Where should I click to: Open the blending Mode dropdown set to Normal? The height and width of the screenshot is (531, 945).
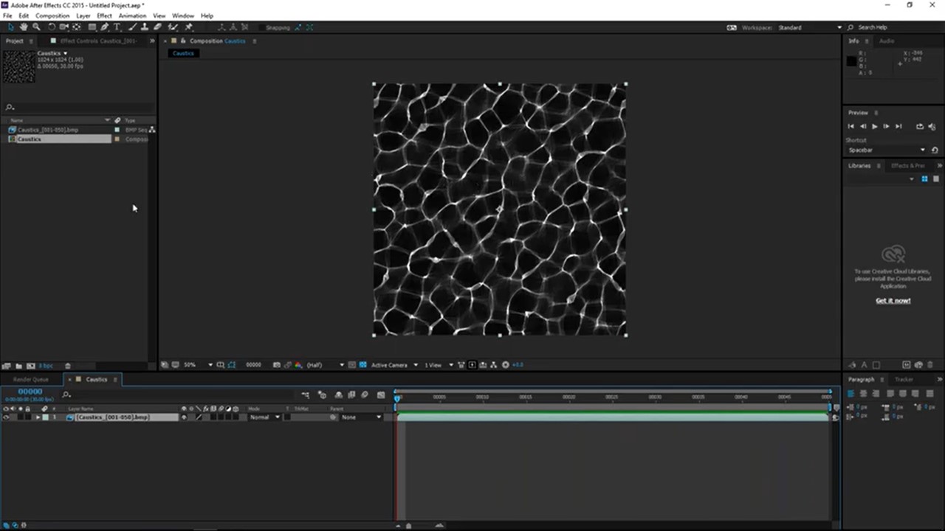(x=263, y=417)
